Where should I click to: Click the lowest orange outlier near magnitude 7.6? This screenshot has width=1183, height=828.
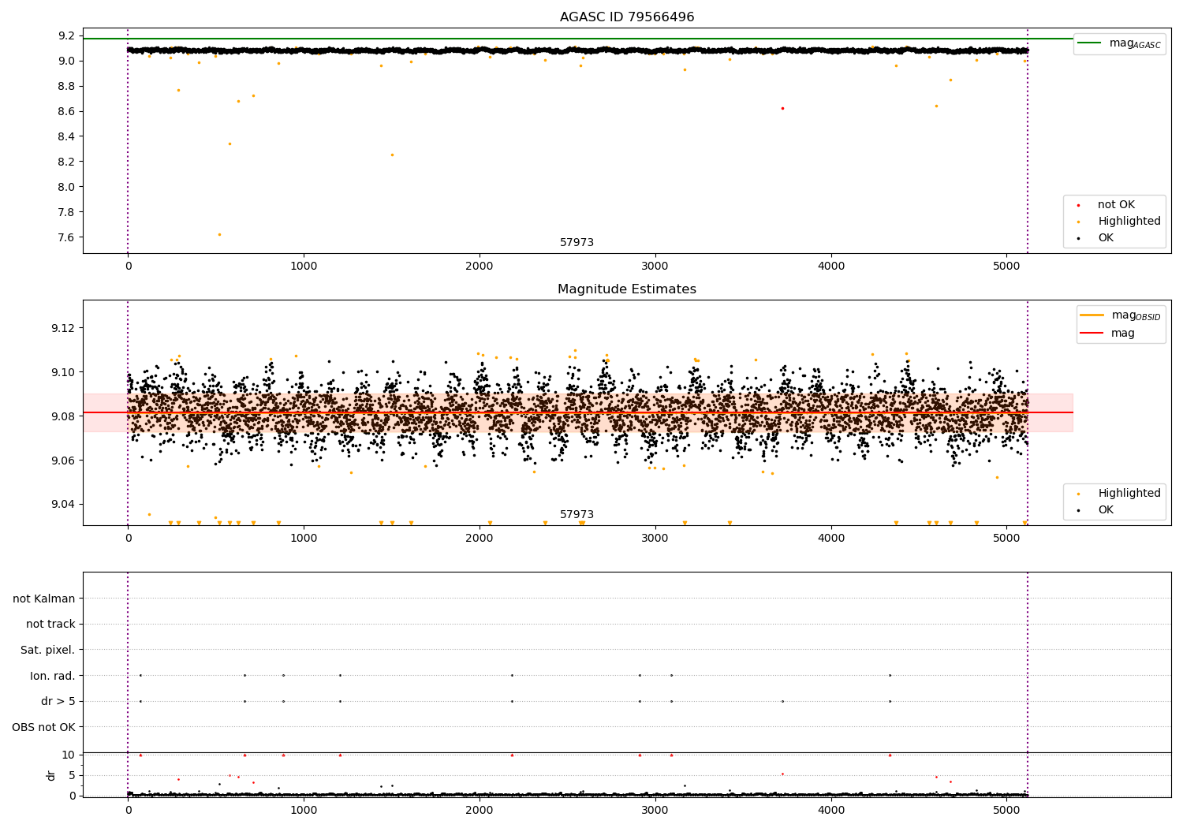pos(219,234)
